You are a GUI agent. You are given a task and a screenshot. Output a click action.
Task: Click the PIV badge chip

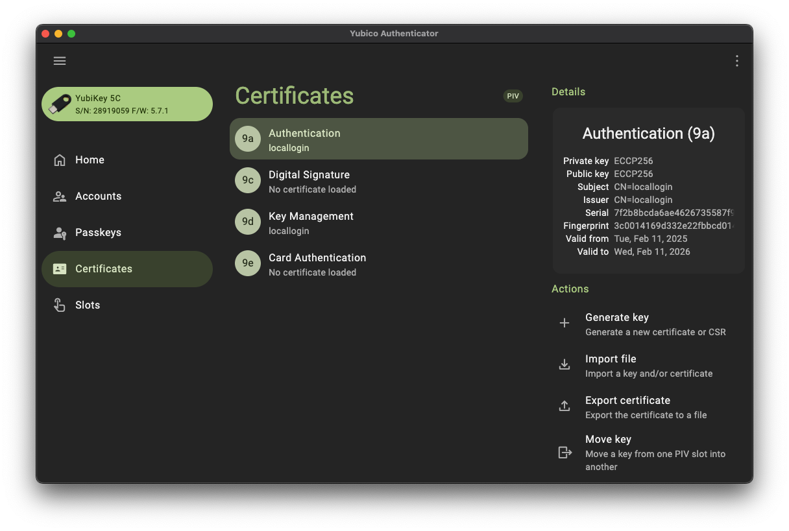tap(513, 96)
